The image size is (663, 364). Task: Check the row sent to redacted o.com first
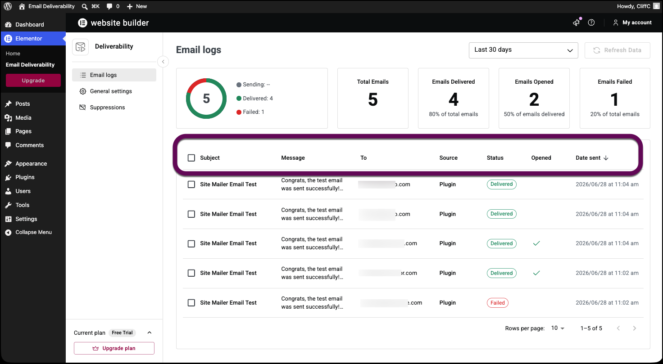click(x=191, y=184)
